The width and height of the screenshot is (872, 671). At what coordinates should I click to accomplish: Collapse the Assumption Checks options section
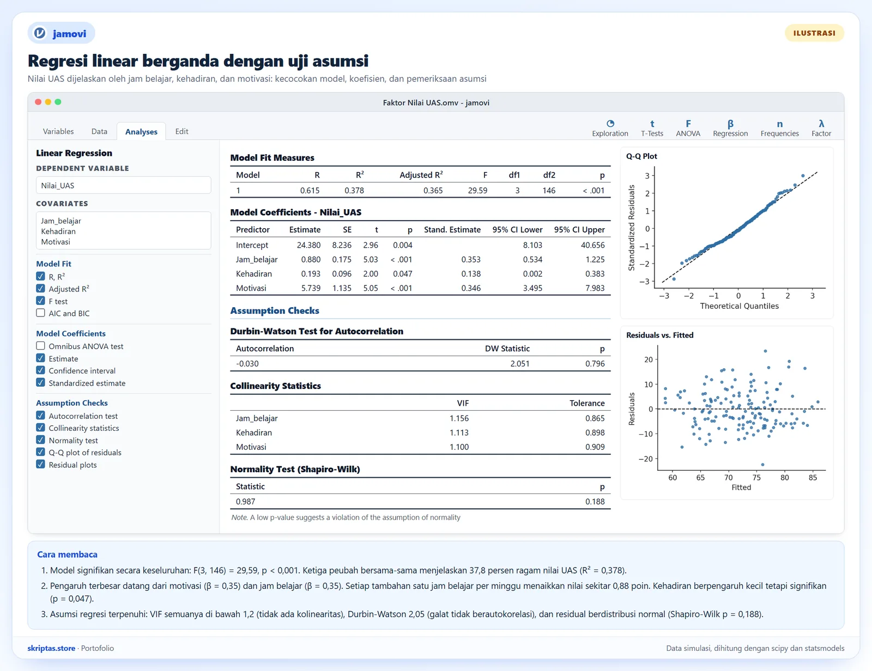click(72, 403)
